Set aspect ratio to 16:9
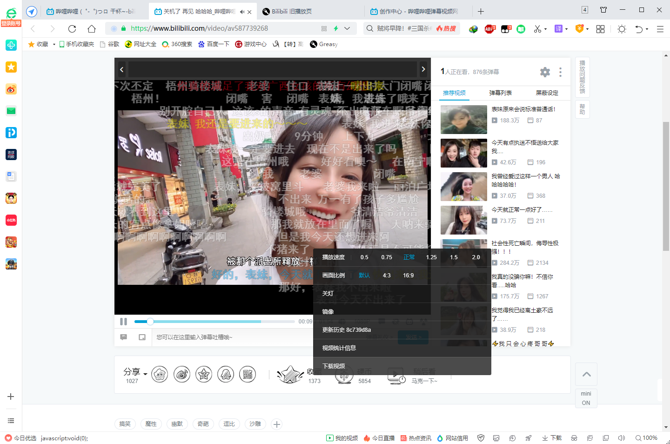The image size is (670, 444). [x=409, y=276]
